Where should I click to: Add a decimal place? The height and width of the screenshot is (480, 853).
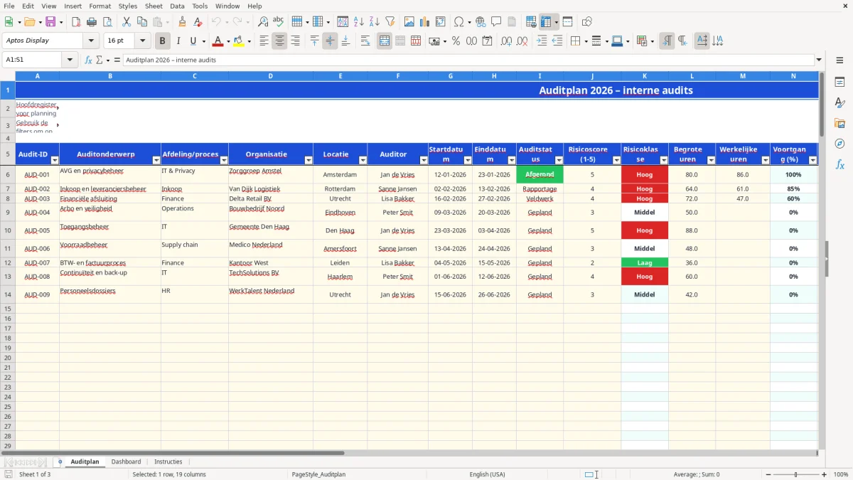[x=507, y=41]
